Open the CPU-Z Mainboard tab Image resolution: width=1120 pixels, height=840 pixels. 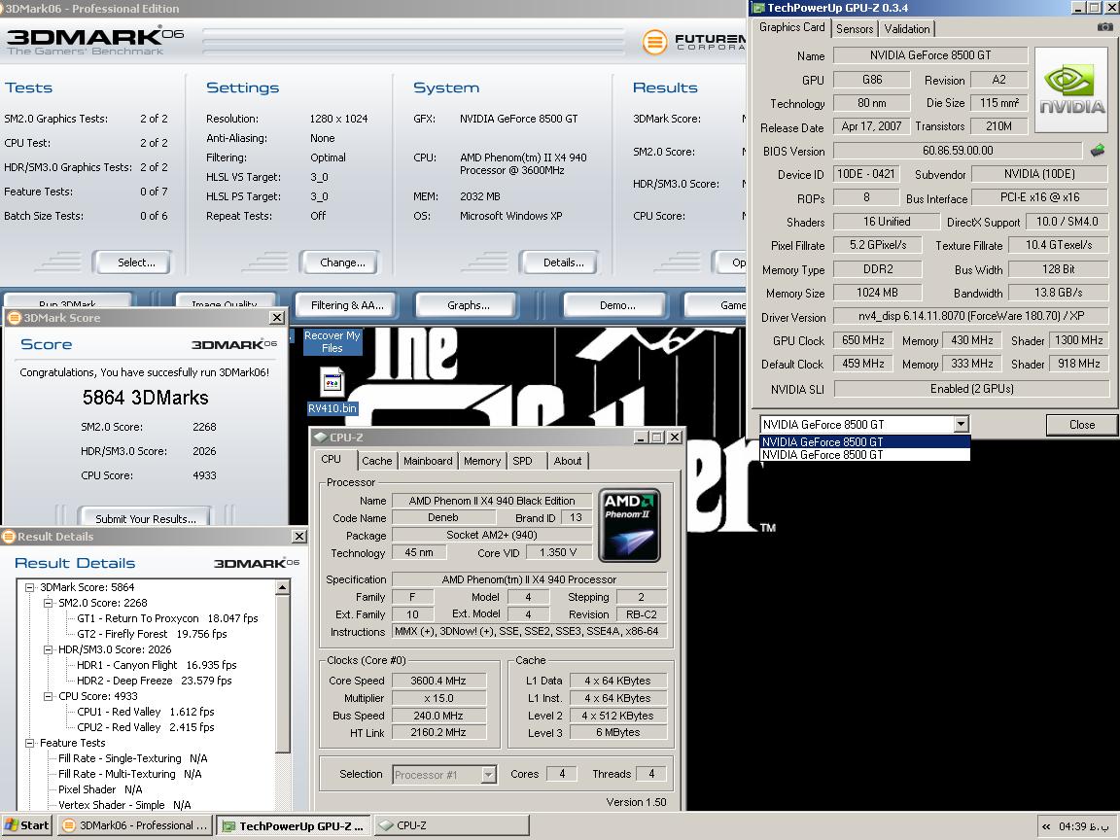tap(427, 461)
